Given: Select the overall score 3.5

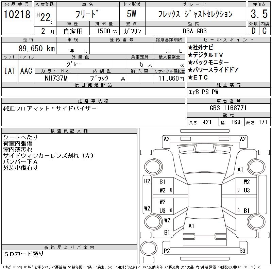Looking at the screenshot, I should click(x=259, y=14).
